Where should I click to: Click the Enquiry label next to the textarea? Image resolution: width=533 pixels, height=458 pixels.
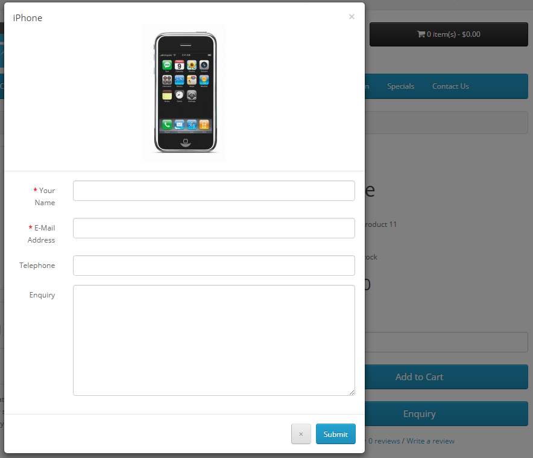click(42, 295)
